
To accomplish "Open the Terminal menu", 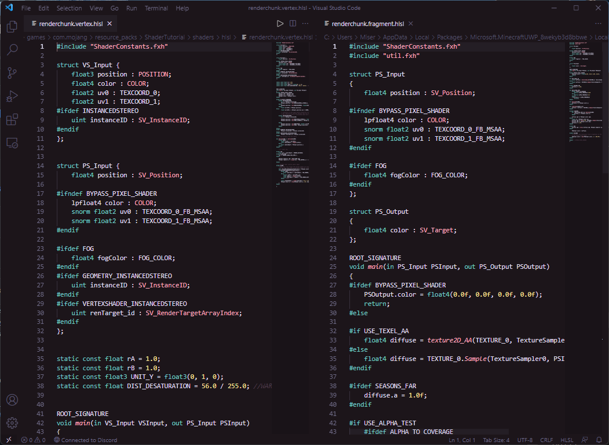I will tap(156, 8).
